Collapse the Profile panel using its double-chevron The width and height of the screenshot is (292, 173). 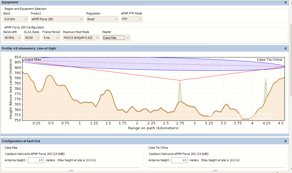(285, 48)
